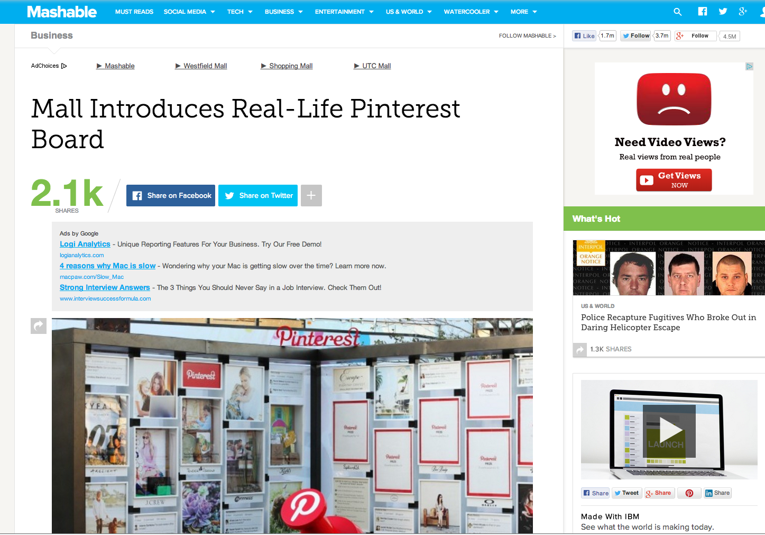Viewport: 765px width, 535px height.
Task: Click the red sad YouTube face ad image
Action: [x=674, y=99]
